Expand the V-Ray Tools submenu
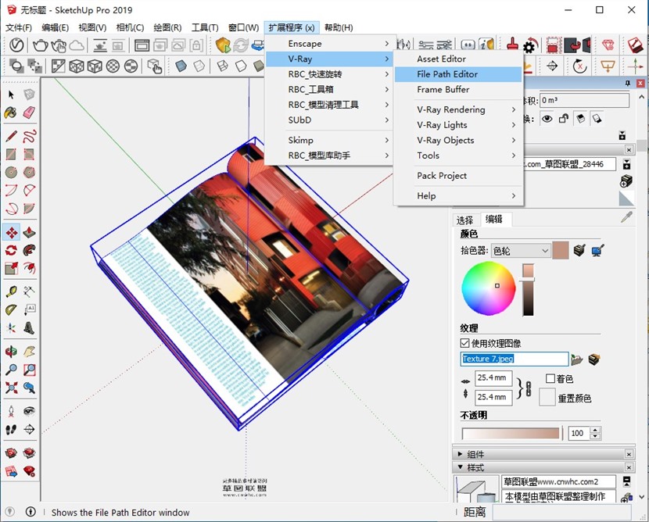This screenshot has width=649, height=522. 458,156
